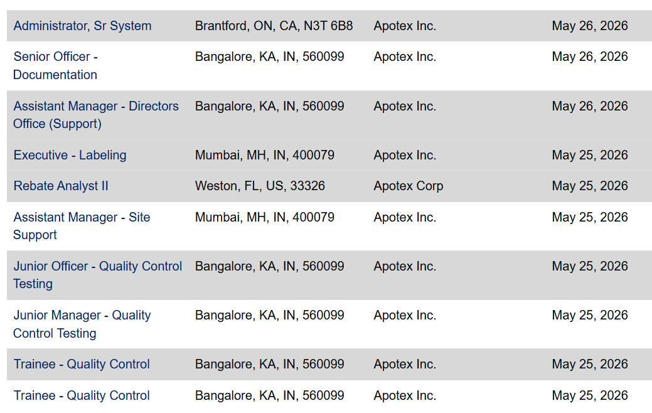Select the Apotex Corp company cell
This screenshot has height=413, width=652.
coord(409,186)
